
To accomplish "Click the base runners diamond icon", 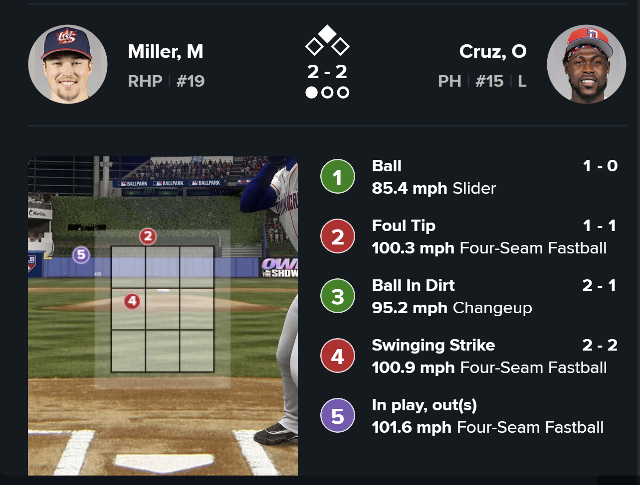I will click(x=327, y=41).
